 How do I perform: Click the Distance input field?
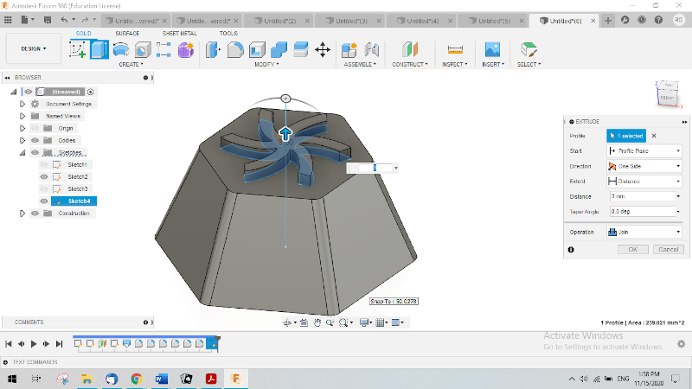click(643, 196)
